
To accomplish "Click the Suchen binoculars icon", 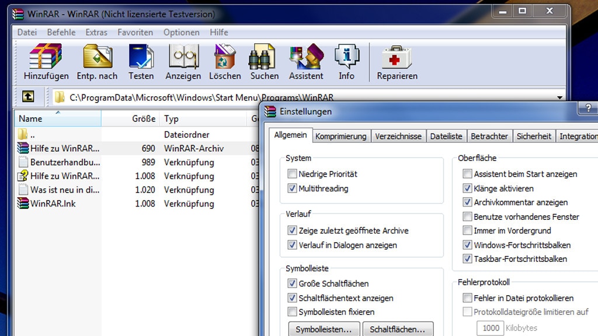I will tap(262, 57).
